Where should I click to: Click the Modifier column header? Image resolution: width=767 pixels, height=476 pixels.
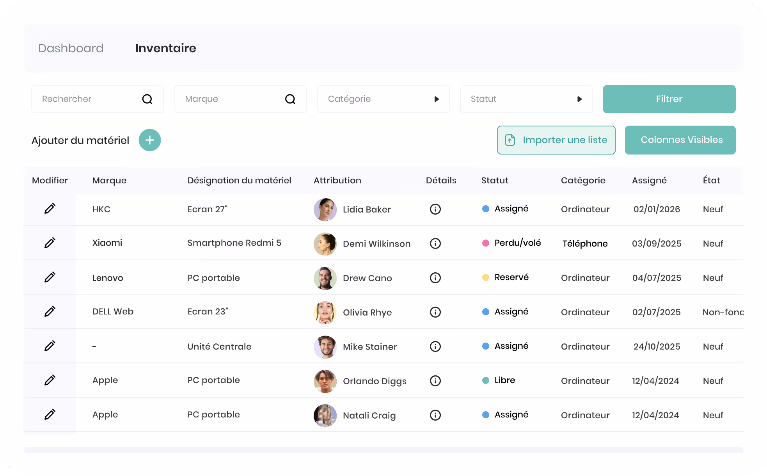pos(50,180)
